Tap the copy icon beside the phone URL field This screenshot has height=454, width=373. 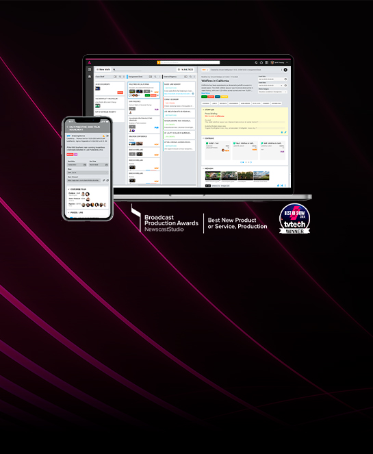[107, 180]
